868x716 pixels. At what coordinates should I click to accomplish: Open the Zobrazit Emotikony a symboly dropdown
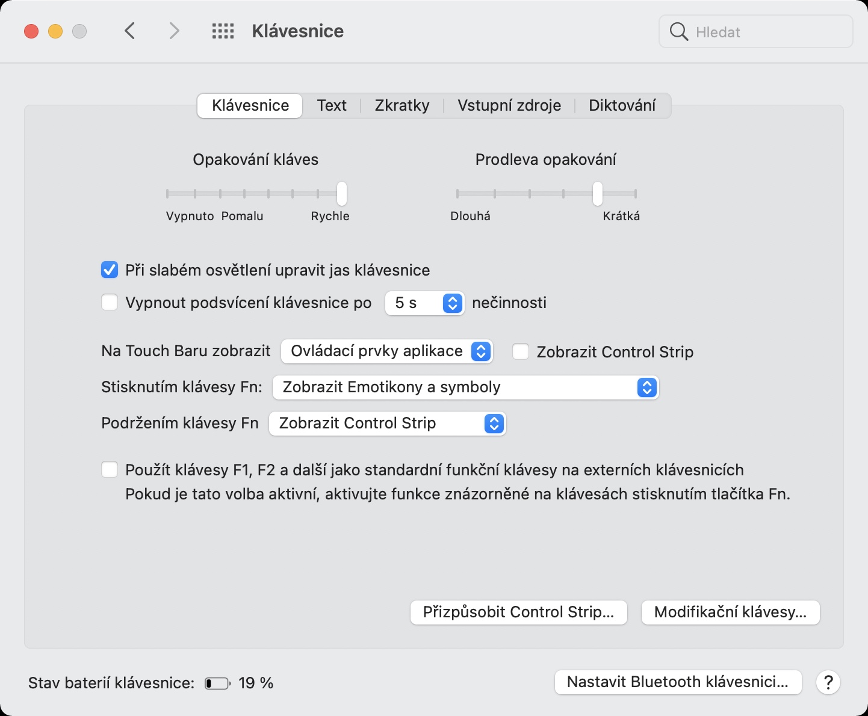click(x=465, y=387)
